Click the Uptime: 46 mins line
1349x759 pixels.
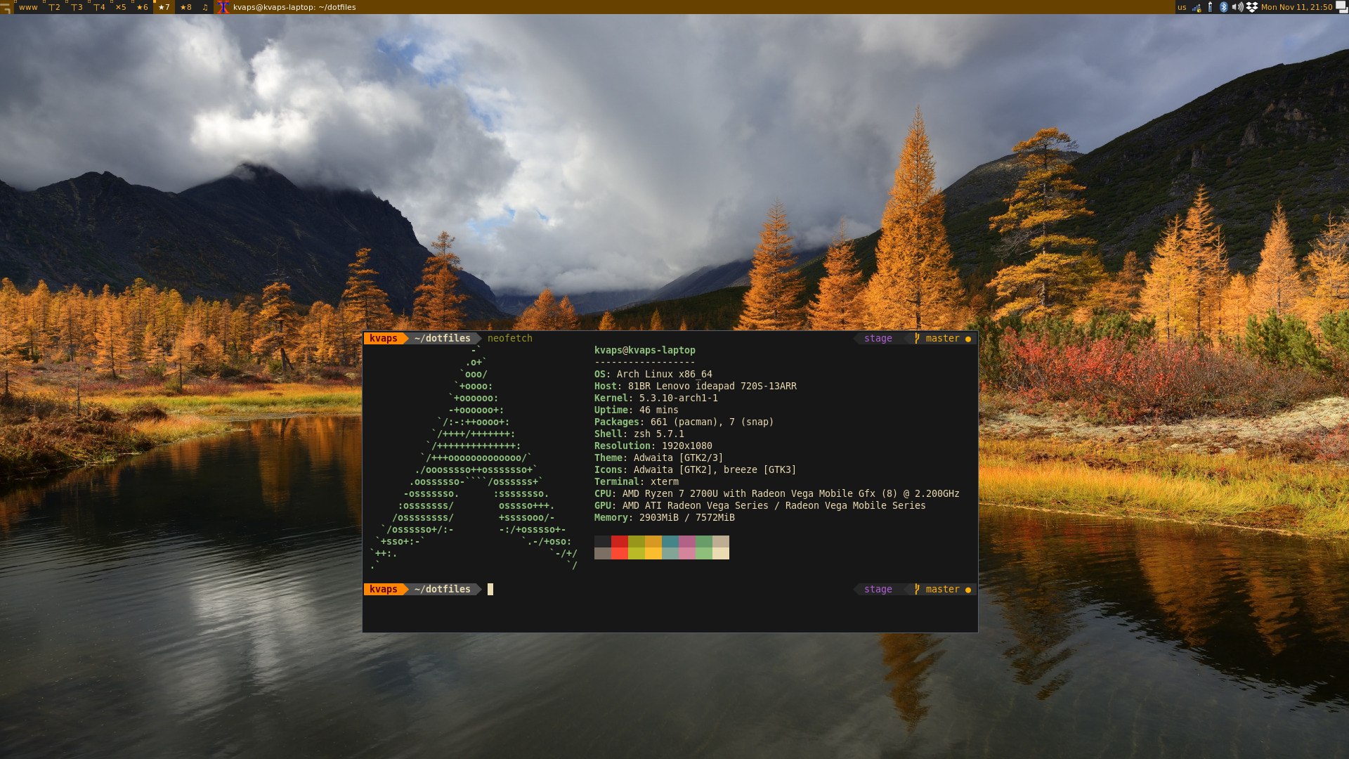(x=637, y=410)
